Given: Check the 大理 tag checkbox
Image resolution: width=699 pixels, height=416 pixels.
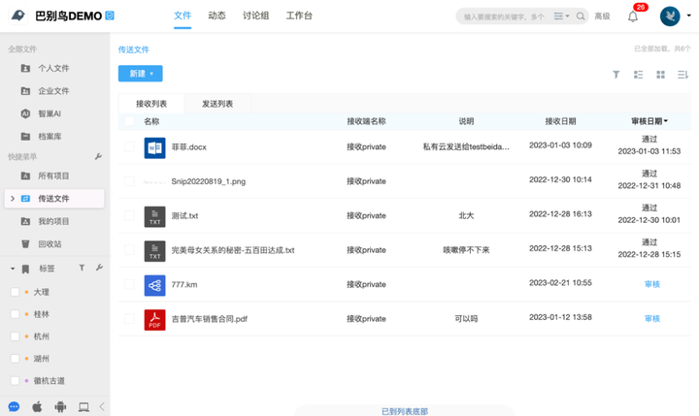Looking at the screenshot, I should 15,292.
